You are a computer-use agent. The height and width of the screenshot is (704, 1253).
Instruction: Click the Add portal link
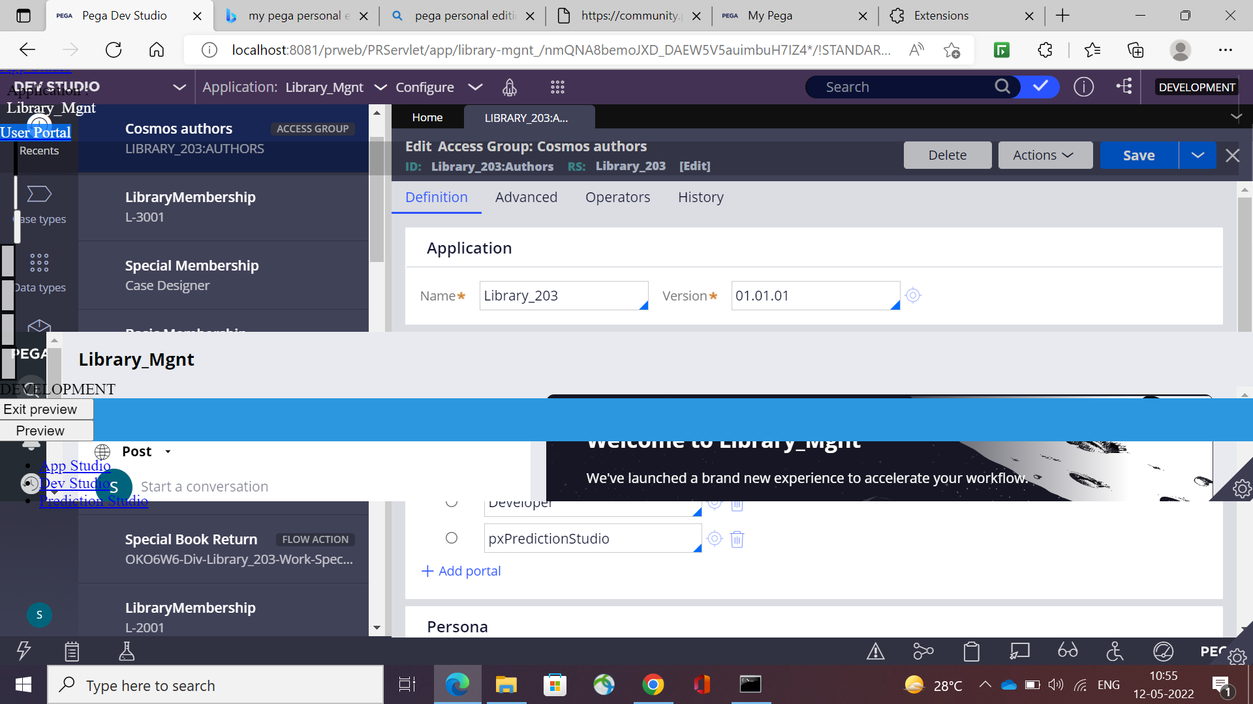[461, 570]
